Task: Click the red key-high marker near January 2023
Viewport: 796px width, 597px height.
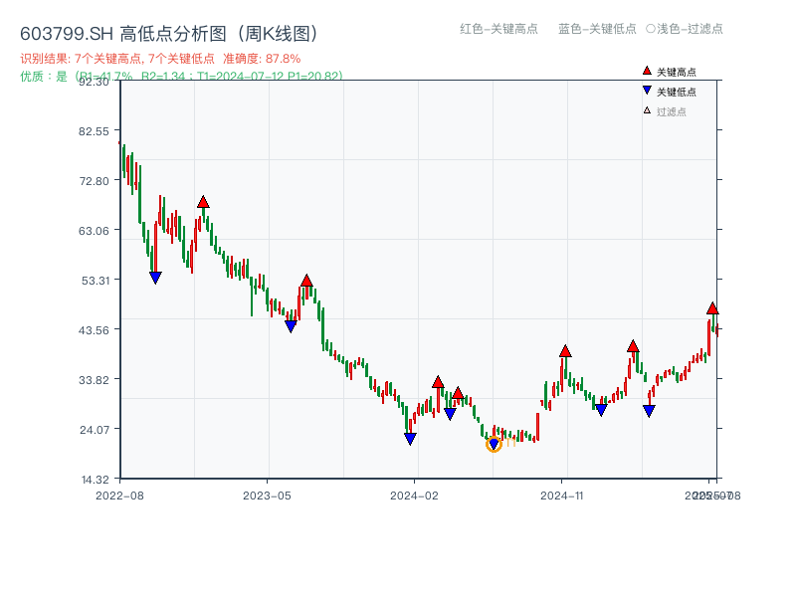Action: 203,202
